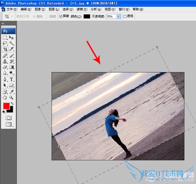Open the 视图 menu
196x184 pixels.
pos(110,9)
